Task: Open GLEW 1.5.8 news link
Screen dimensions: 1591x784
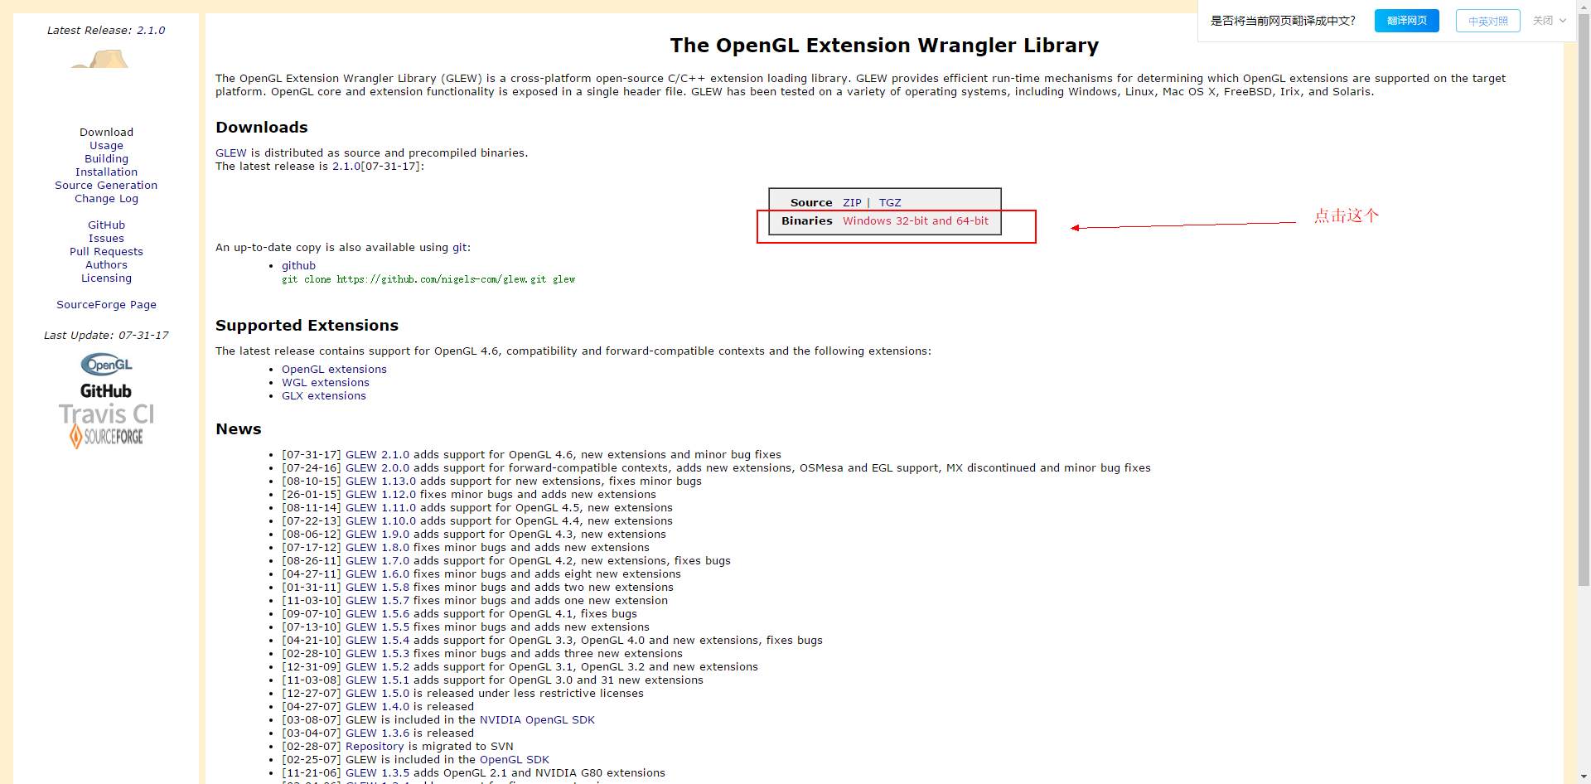Action: click(377, 588)
